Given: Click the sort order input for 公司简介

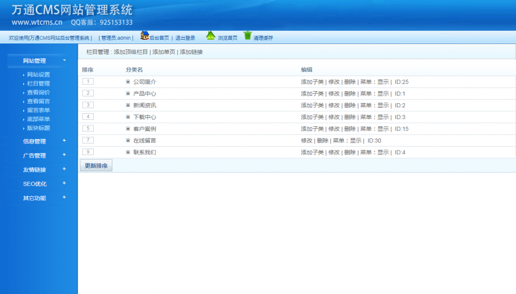Looking at the screenshot, I should tap(88, 81).
